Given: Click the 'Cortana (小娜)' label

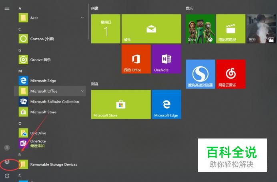Looking at the screenshot, I should point(42,39).
